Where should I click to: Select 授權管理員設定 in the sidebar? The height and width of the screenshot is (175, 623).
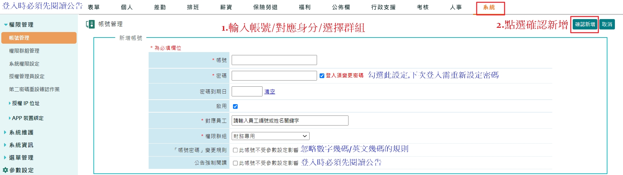click(x=27, y=76)
